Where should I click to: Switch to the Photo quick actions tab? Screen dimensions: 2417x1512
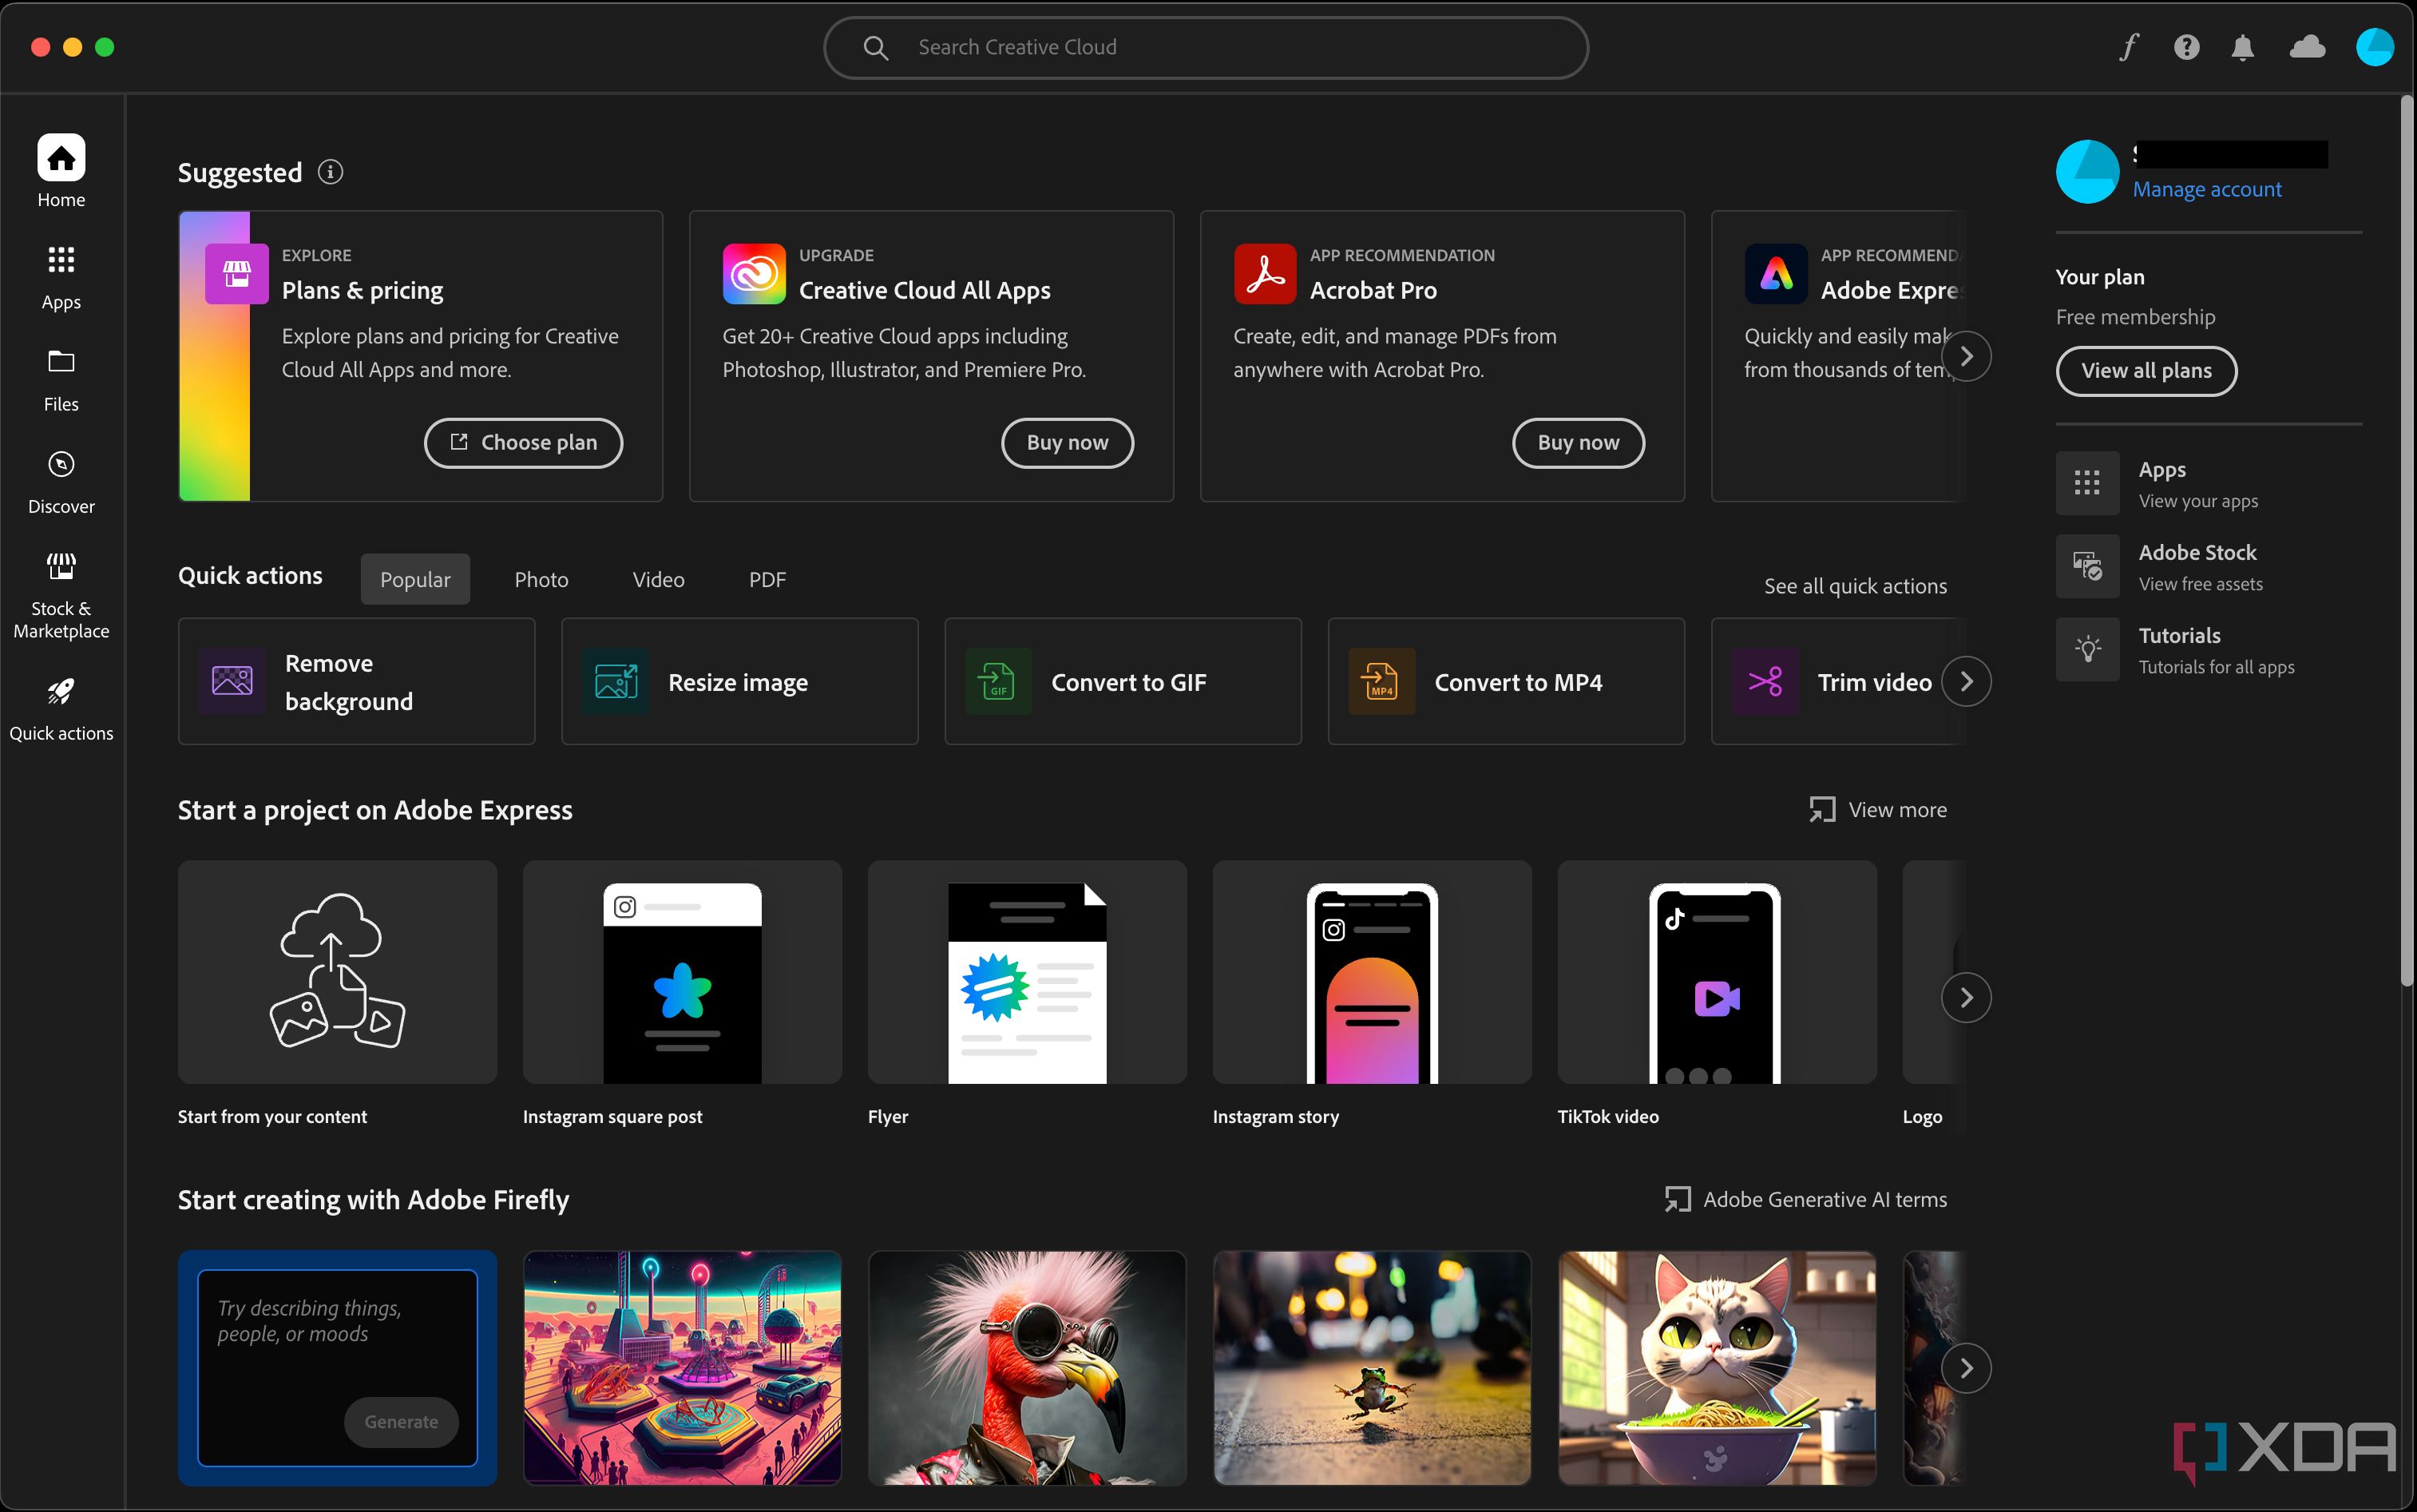tap(540, 578)
